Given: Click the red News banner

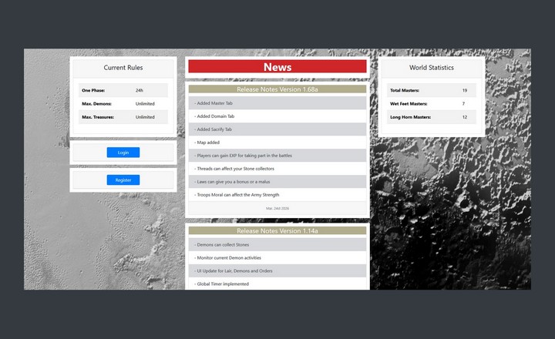Looking at the screenshot, I should (x=277, y=67).
